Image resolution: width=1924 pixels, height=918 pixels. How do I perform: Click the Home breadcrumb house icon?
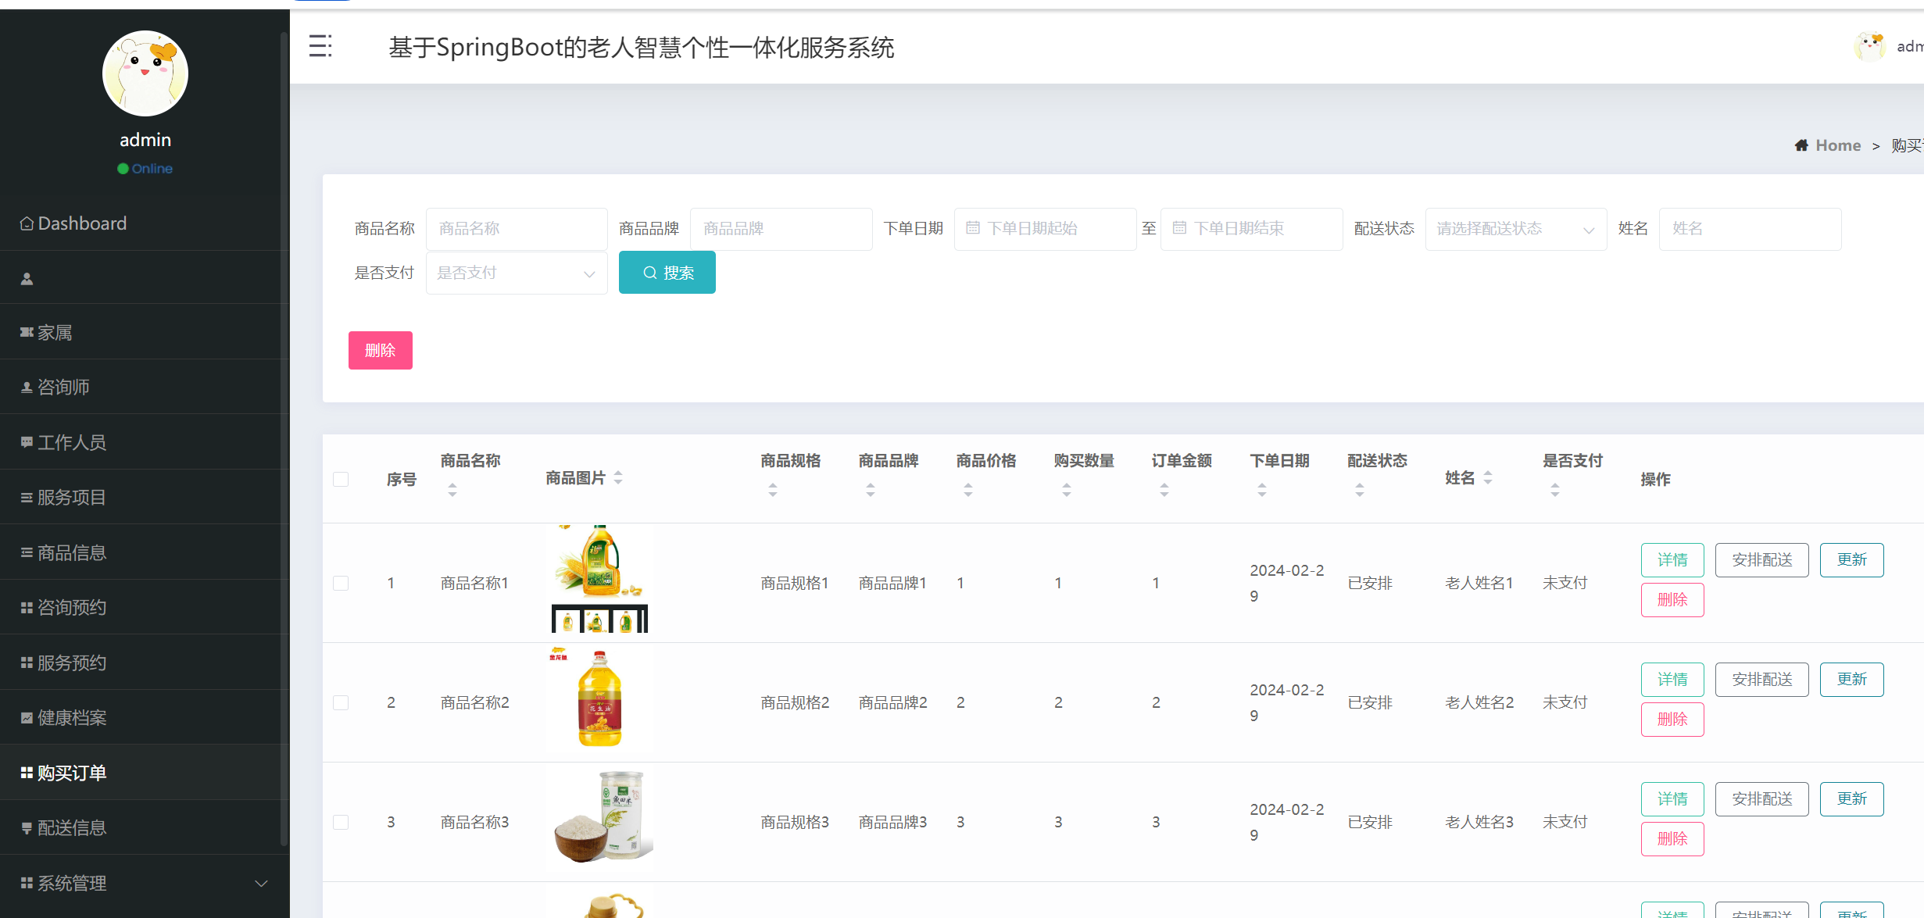tap(1801, 145)
